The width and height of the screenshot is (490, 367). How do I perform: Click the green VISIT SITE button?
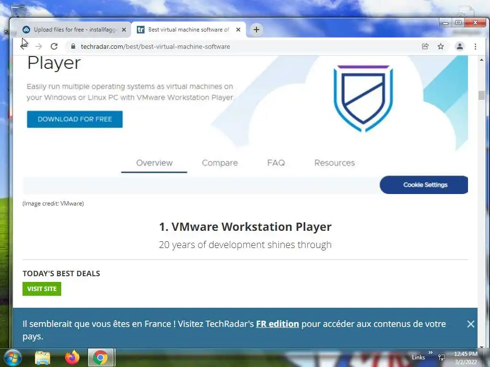pyautogui.click(x=42, y=289)
